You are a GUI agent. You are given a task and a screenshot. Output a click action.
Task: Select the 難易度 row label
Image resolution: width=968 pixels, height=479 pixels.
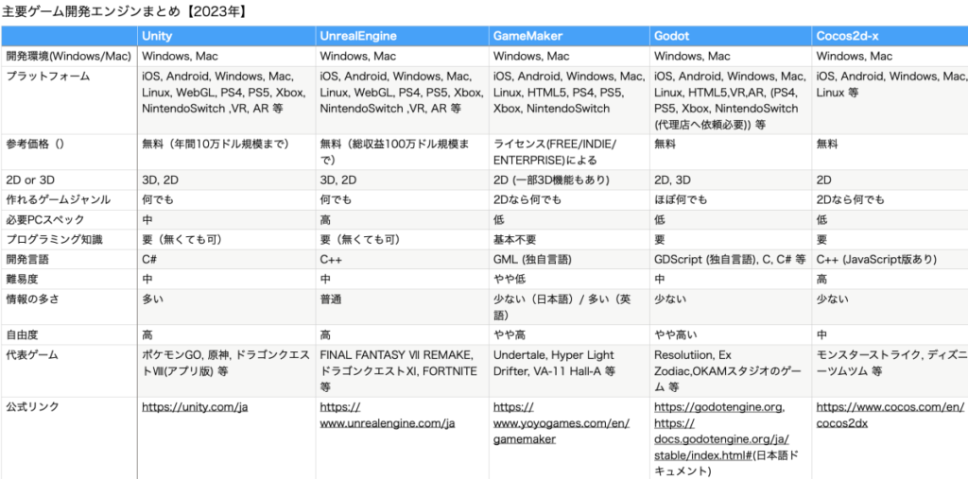68,279
